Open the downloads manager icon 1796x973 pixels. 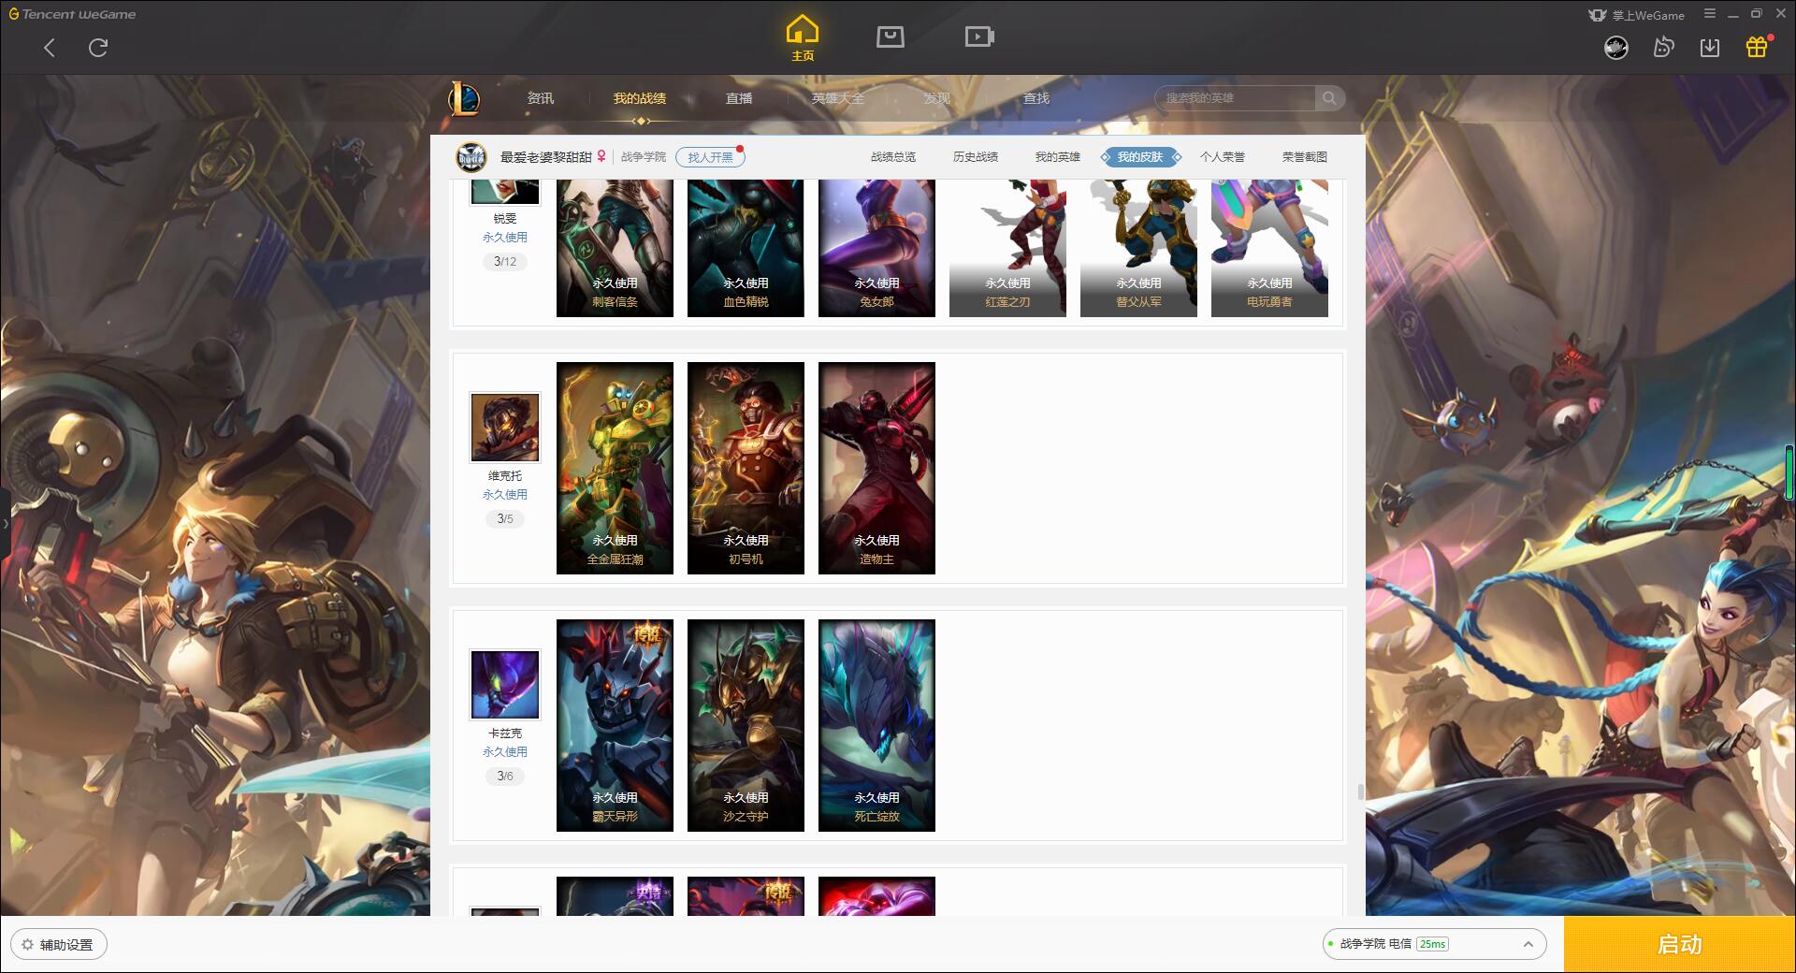click(x=1710, y=48)
